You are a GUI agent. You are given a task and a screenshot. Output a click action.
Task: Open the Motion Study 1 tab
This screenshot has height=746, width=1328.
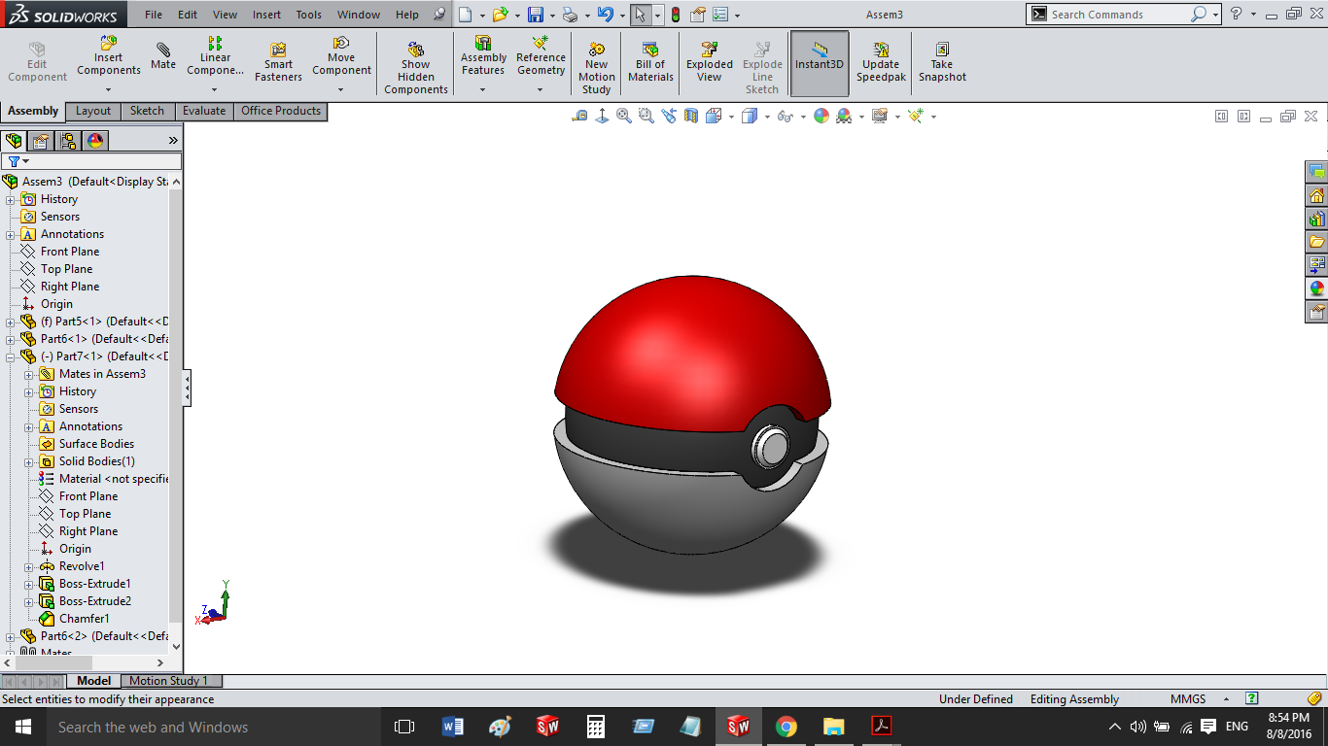169,681
